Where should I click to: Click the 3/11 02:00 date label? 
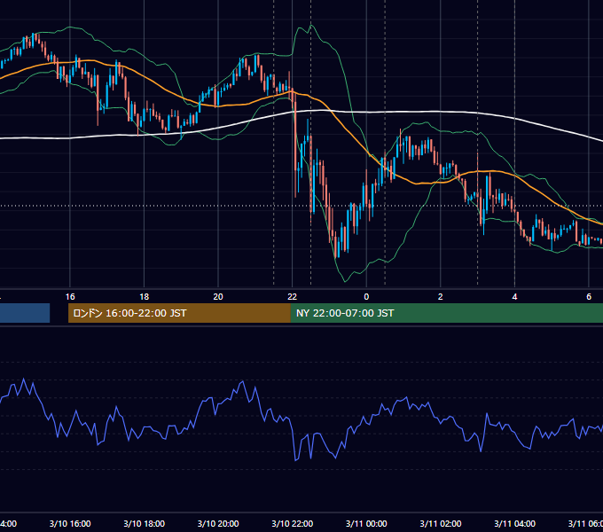click(x=441, y=523)
